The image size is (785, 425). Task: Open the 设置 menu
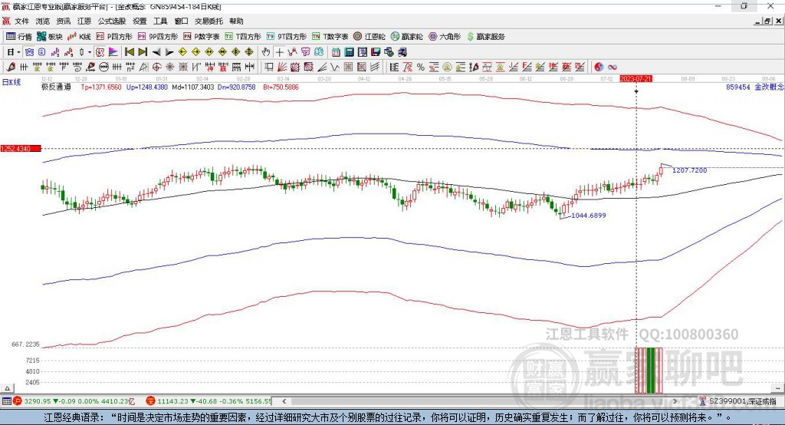click(140, 21)
